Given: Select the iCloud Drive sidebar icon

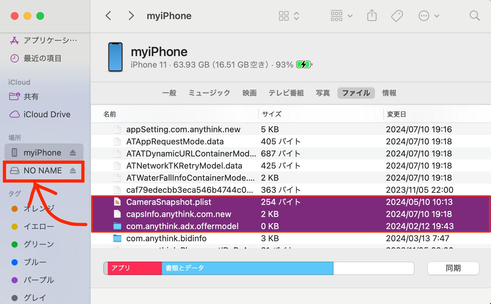Looking at the screenshot, I should pyautogui.click(x=14, y=114).
